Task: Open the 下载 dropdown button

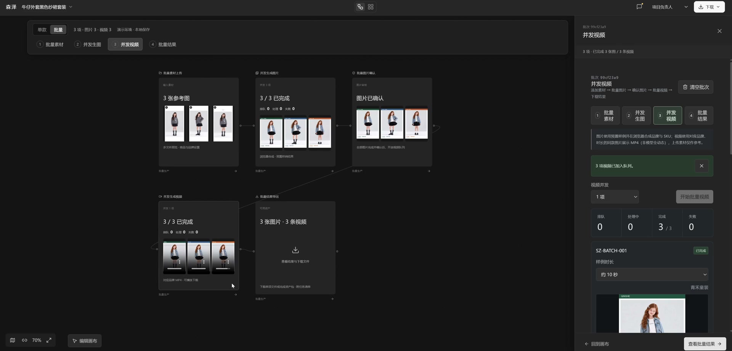Action: (709, 7)
